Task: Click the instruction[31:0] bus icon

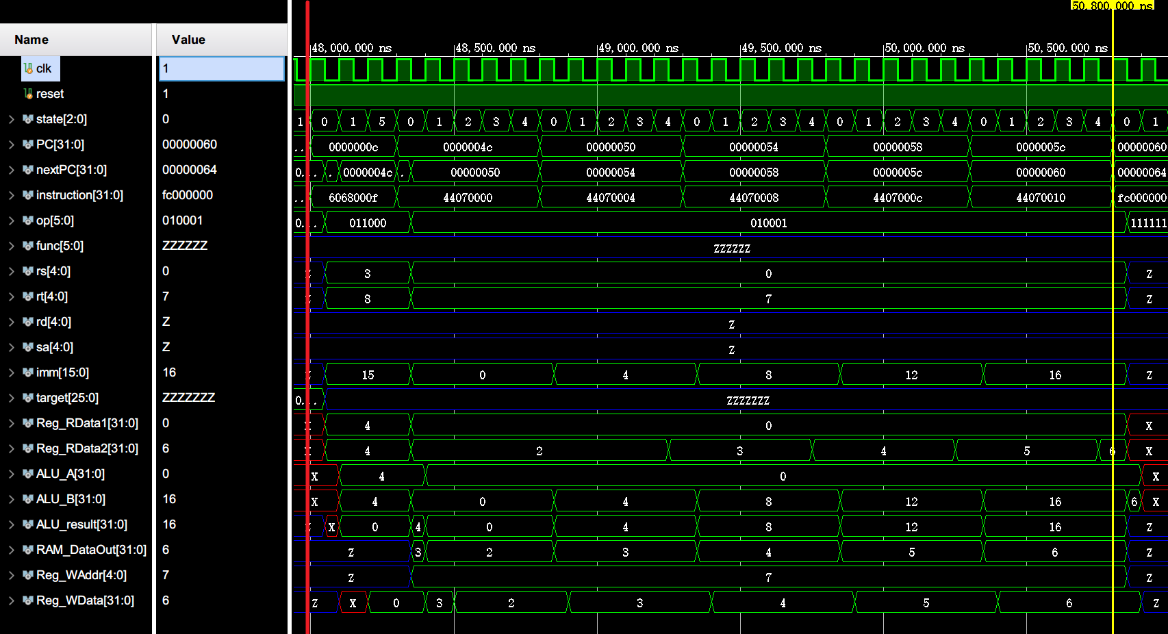Action: click(x=28, y=195)
